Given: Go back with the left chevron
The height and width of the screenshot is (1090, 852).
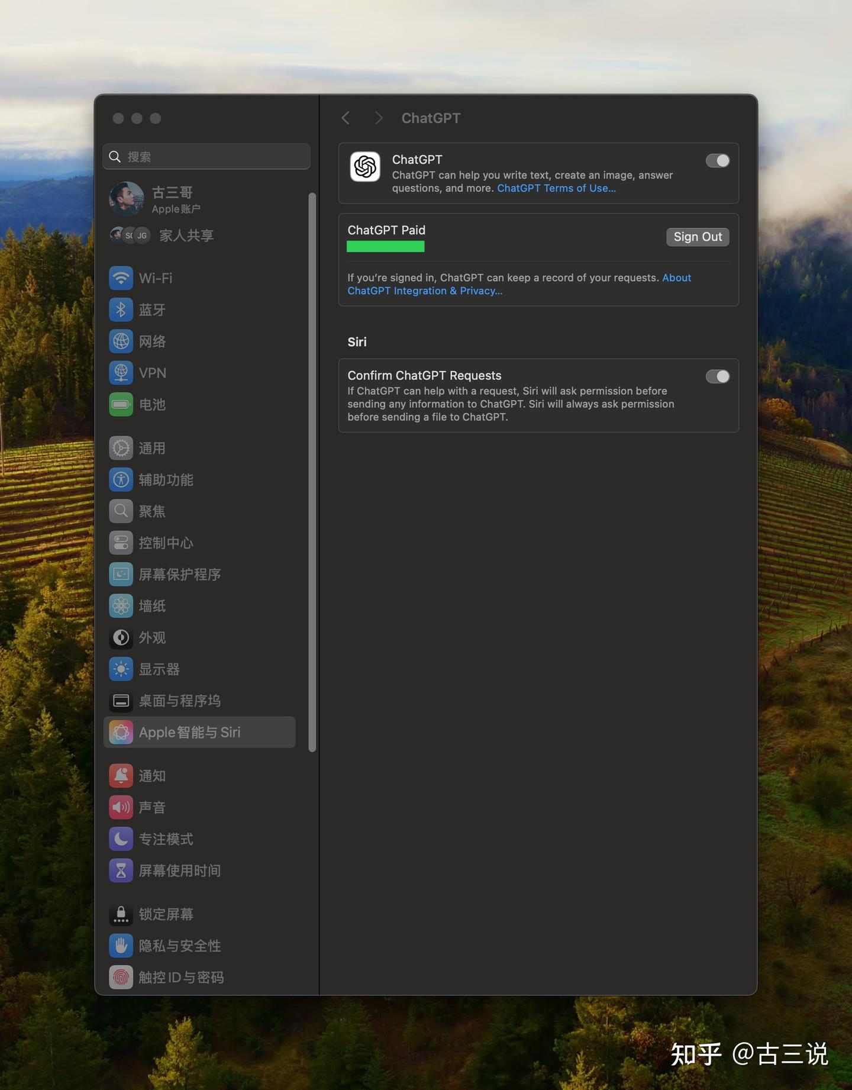Looking at the screenshot, I should tap(346, 118).
